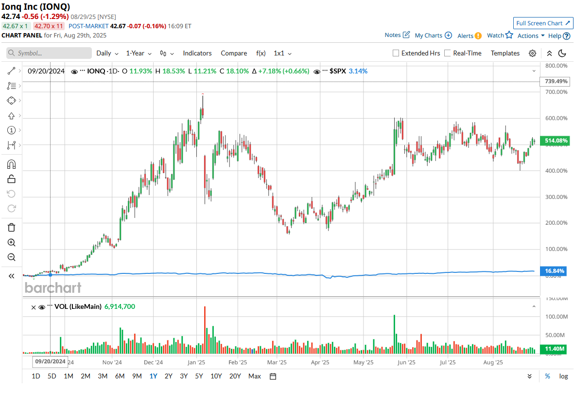574x394 pixels.
Task: Click the 514.08% price label marker
Action: [554, 141]
